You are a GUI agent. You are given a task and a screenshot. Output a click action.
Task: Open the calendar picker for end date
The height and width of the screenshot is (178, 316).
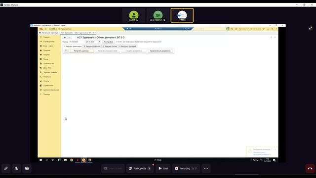pos(100,42)
